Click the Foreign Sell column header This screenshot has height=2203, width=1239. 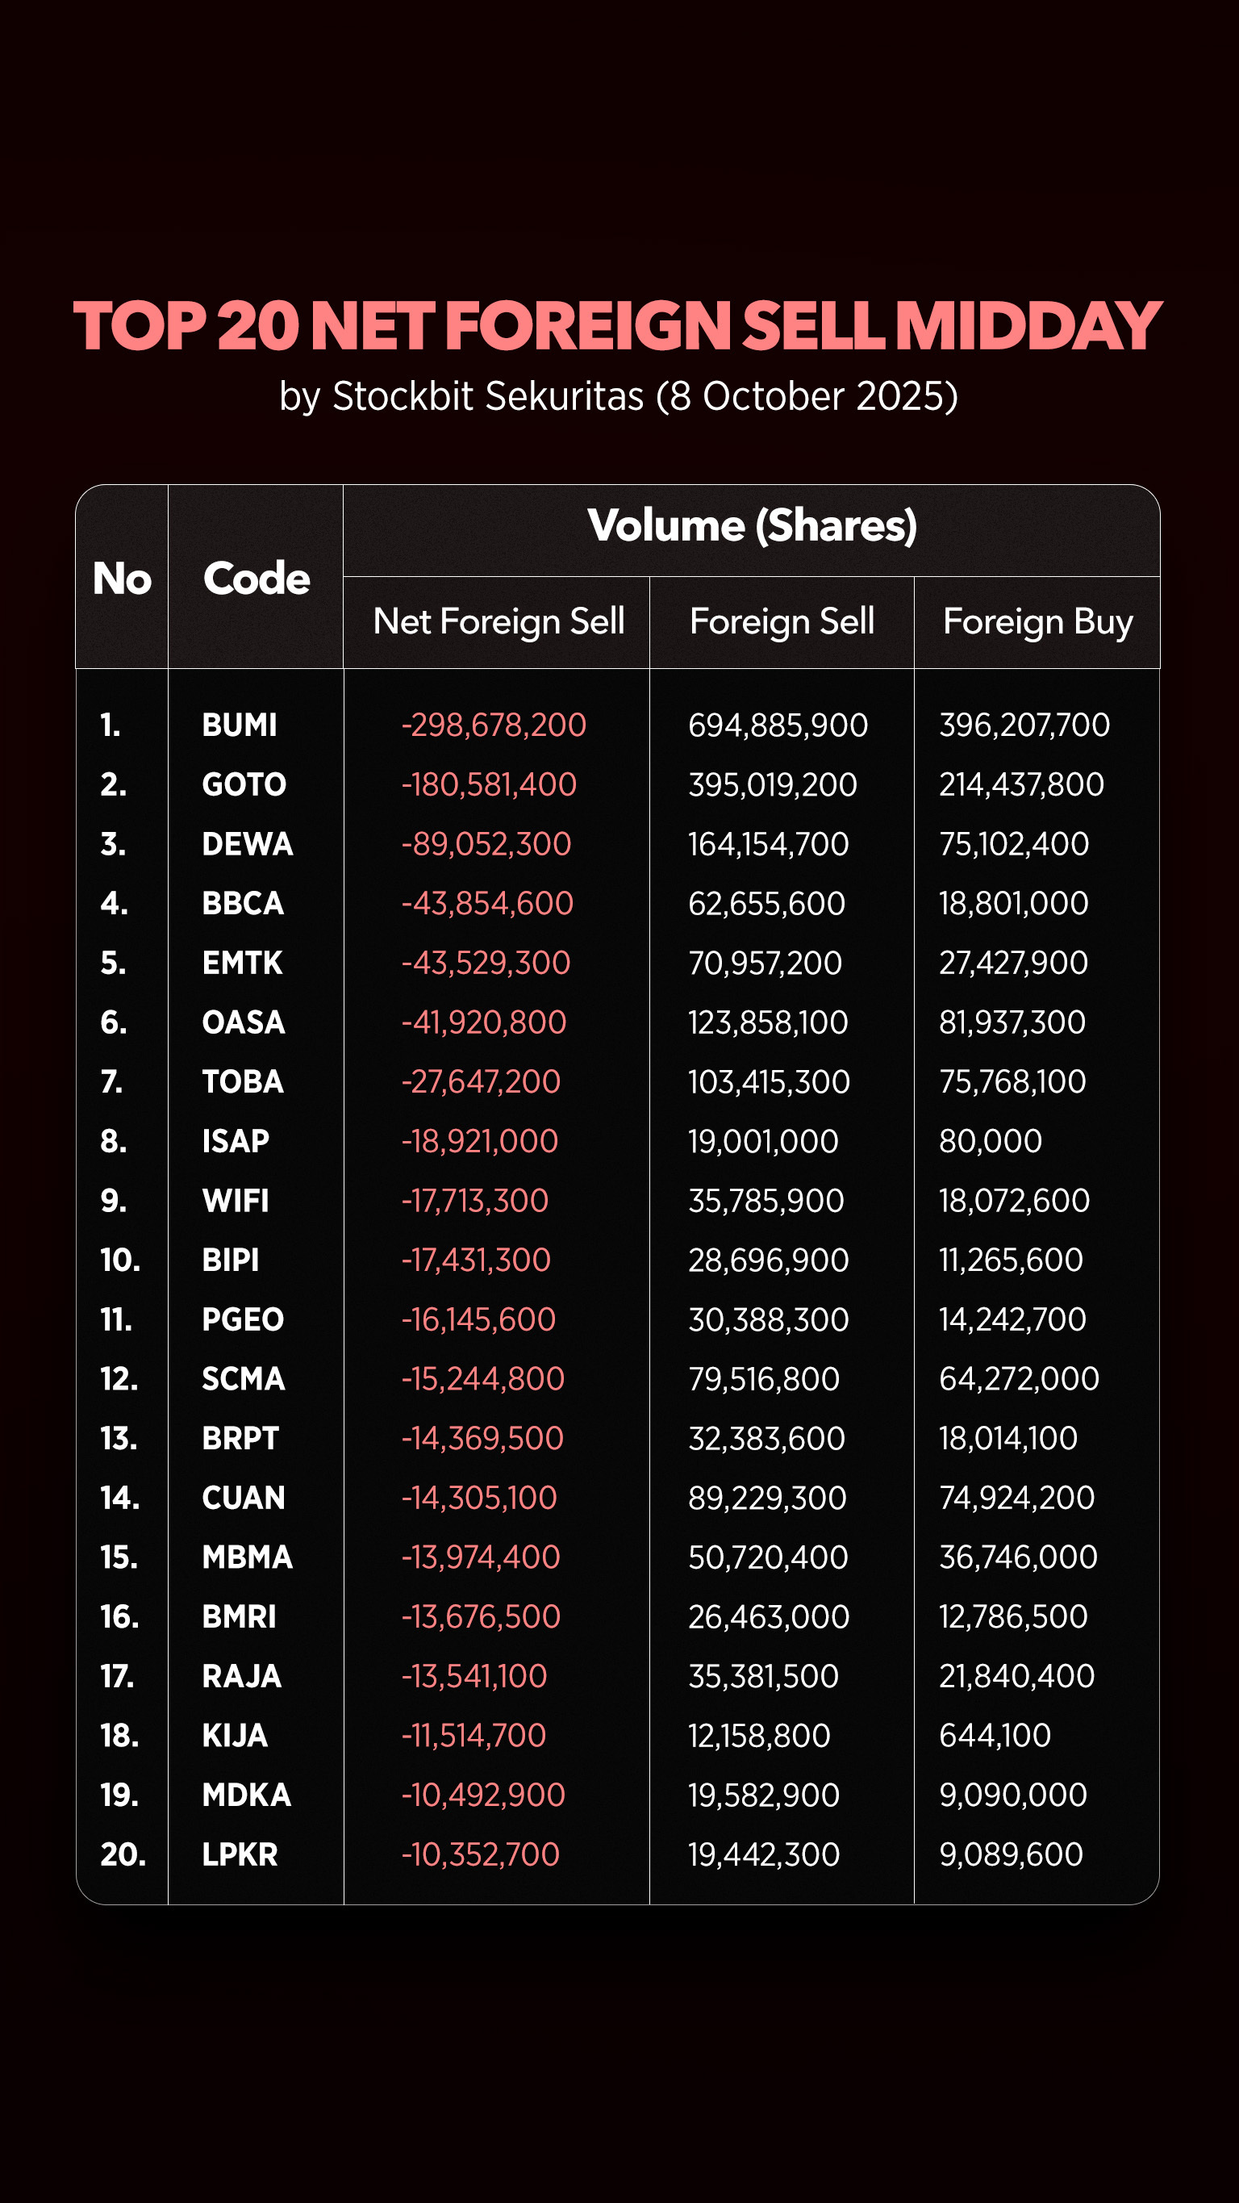782,621
